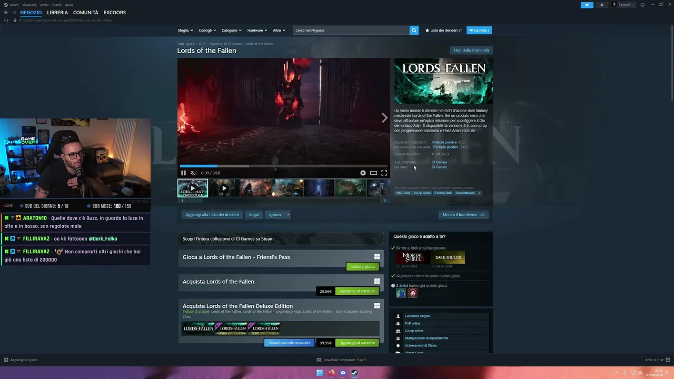Reload the store page
This screenshot has width=674, height=379.
pyautogui.click(x=6, y=20)
